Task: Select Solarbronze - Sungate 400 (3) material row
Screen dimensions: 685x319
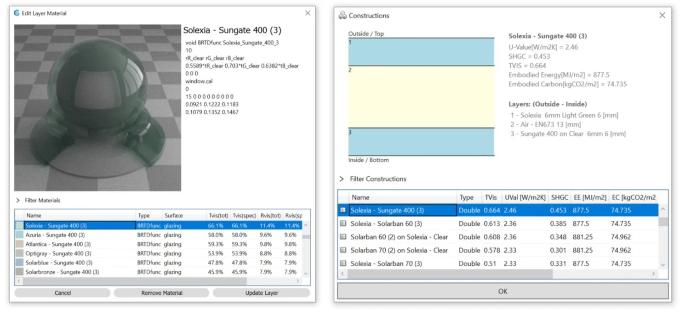Action: [x=159, y=272]
